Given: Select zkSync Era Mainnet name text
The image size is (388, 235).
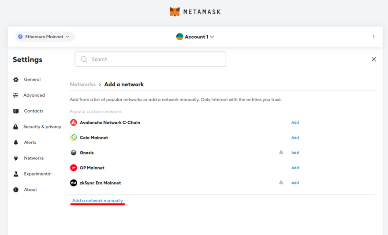Looking at the screenshot, I should [100, 183].
